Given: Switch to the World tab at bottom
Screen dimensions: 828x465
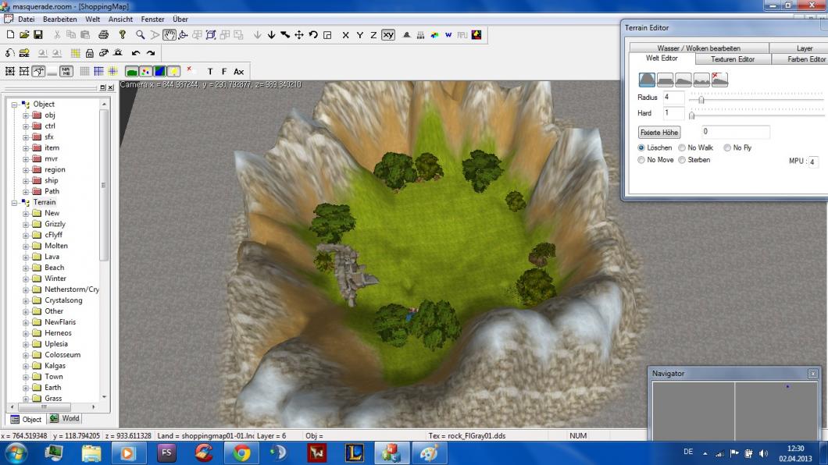Looking at the screenshot, I should (x=65, y=419).
